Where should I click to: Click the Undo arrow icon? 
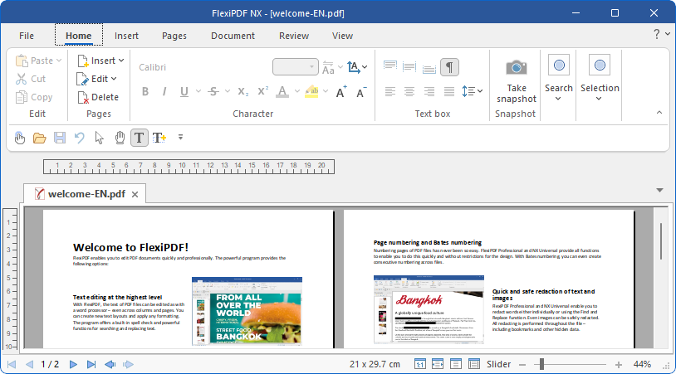(x=80, y=138)
